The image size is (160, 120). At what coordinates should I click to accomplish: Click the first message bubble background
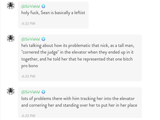(53, 15)
